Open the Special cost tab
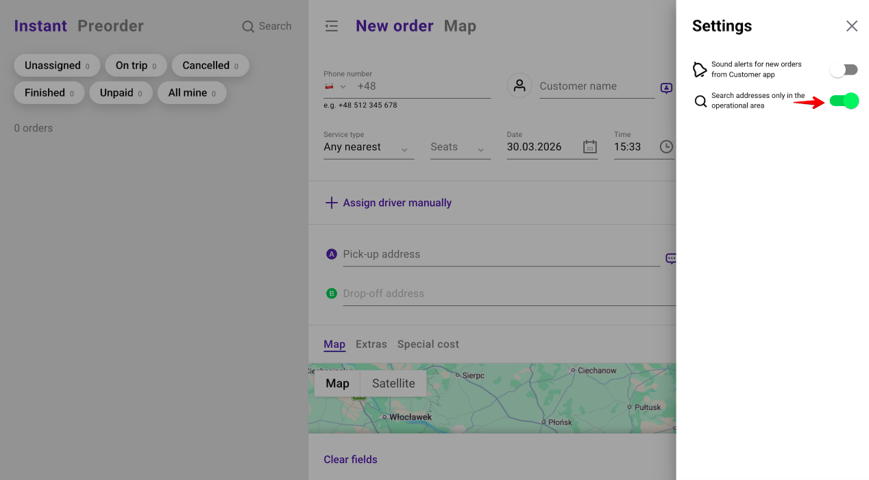This screenshot has width=869, height=480. pyautogui.click(x=428, y=344)
